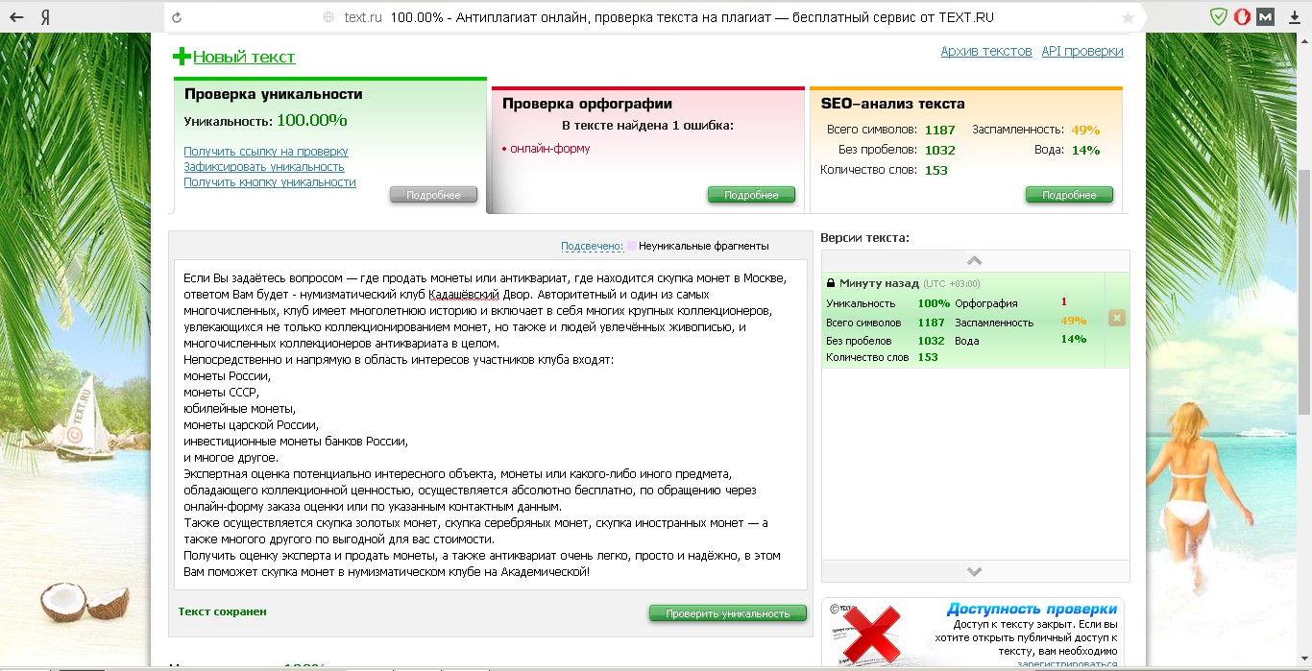Click the green plus icon for new text
Screen dimensions: 1312x671
(x=182, y=57)
